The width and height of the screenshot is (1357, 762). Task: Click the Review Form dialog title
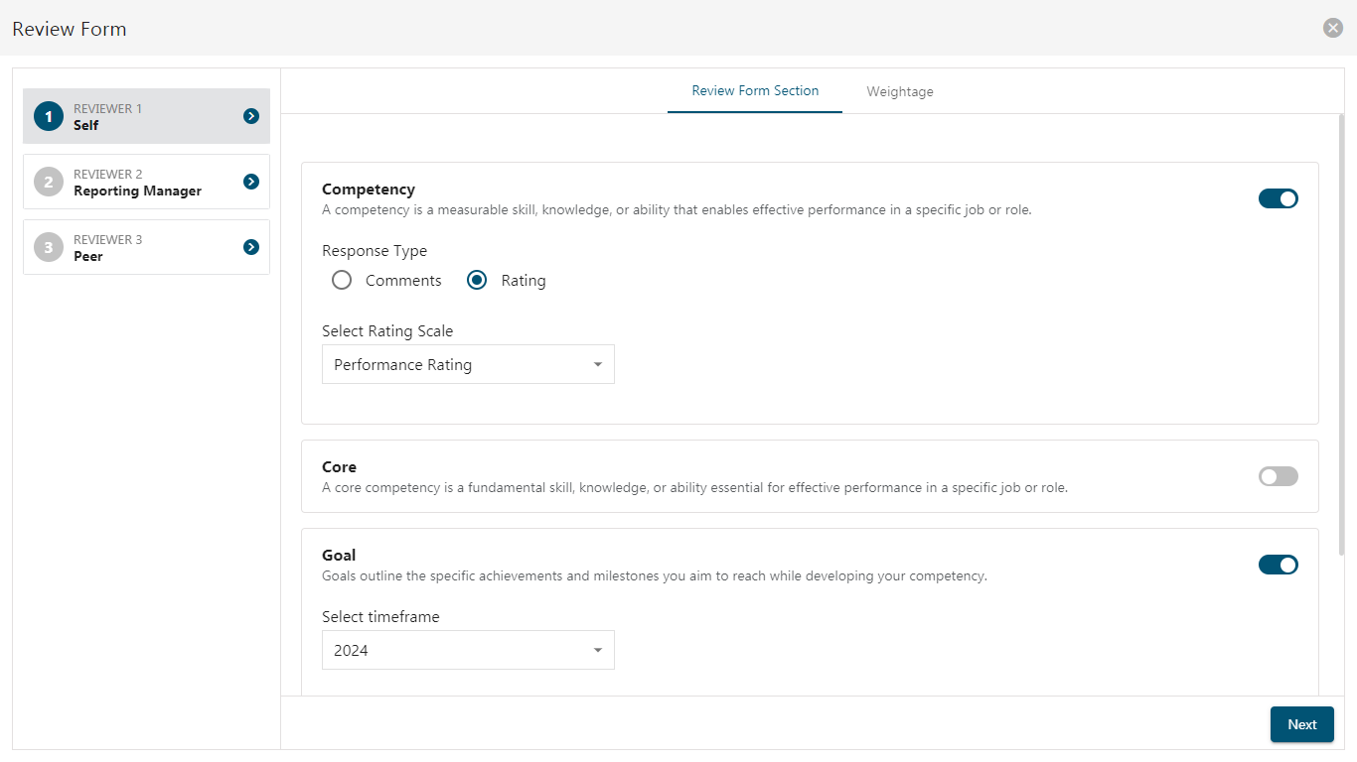pyautogui.click(x=70, y=29)
